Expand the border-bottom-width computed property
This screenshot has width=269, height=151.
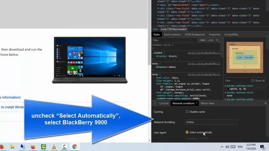pyautogui.click(x=225, y=99)
